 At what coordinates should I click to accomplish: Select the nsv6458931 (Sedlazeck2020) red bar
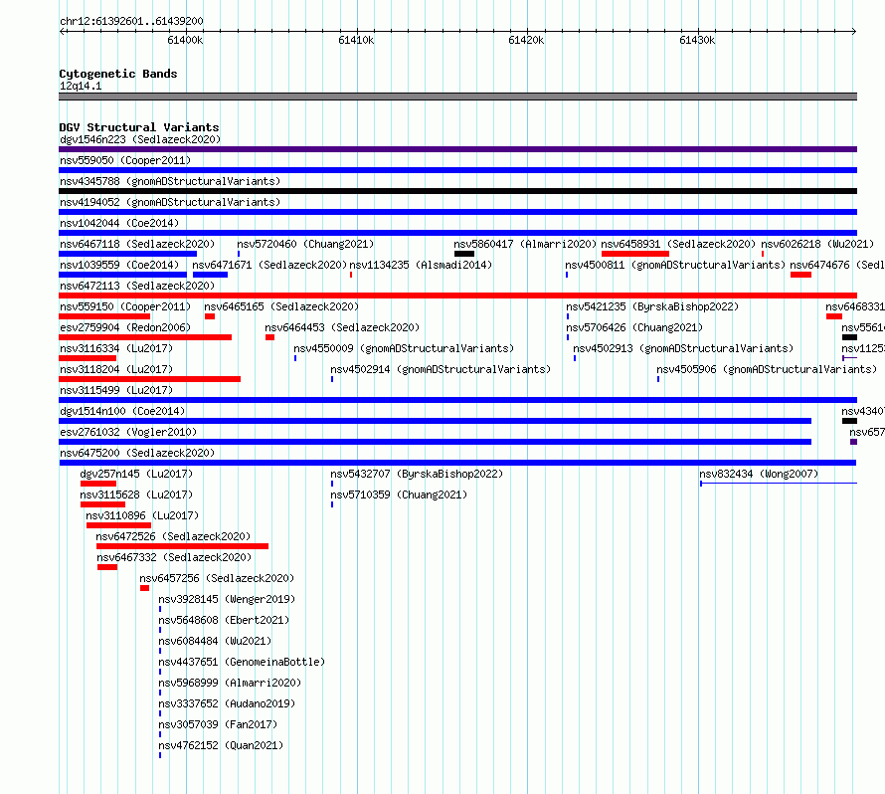tap(635, 254)
